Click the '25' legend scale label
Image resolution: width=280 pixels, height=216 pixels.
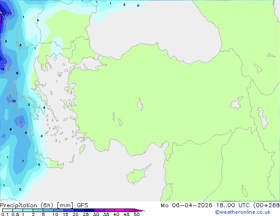pyautogui.click(x=86, y=214)
